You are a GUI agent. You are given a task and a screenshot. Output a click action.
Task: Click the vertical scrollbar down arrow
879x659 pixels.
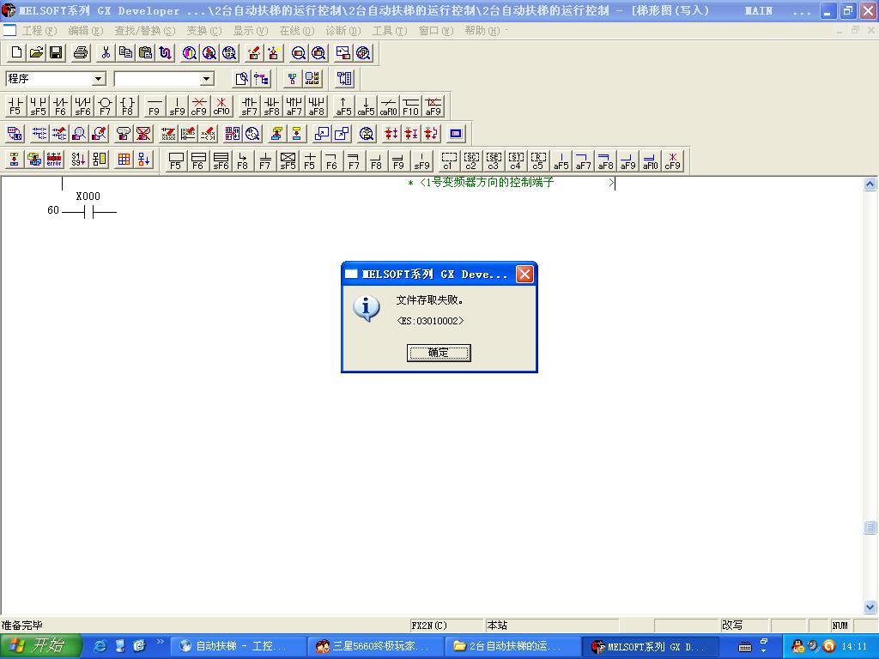point(870,608)
